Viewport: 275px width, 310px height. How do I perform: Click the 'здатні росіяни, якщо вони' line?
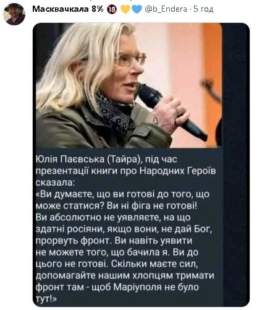coord(124,229)
